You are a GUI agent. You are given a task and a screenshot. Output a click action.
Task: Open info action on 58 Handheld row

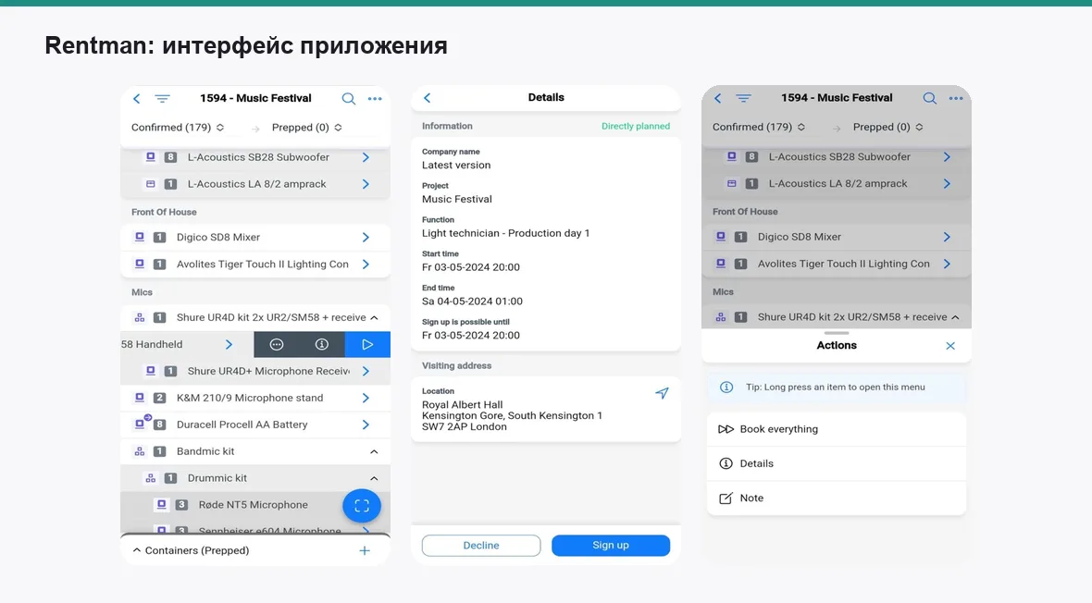(x=322, y=345)
